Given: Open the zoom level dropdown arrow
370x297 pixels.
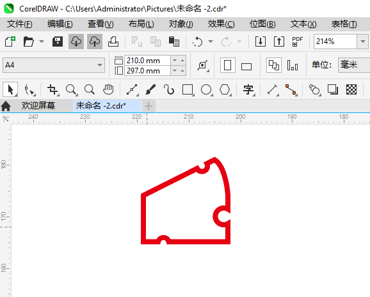Looking at the screenshot, I should [x=363, y=42].
